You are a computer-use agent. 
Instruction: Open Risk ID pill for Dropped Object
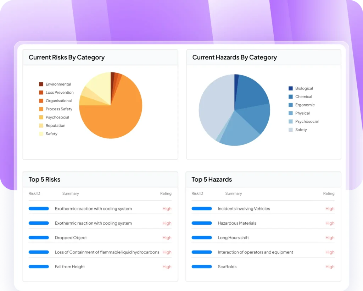click(39, 238)
